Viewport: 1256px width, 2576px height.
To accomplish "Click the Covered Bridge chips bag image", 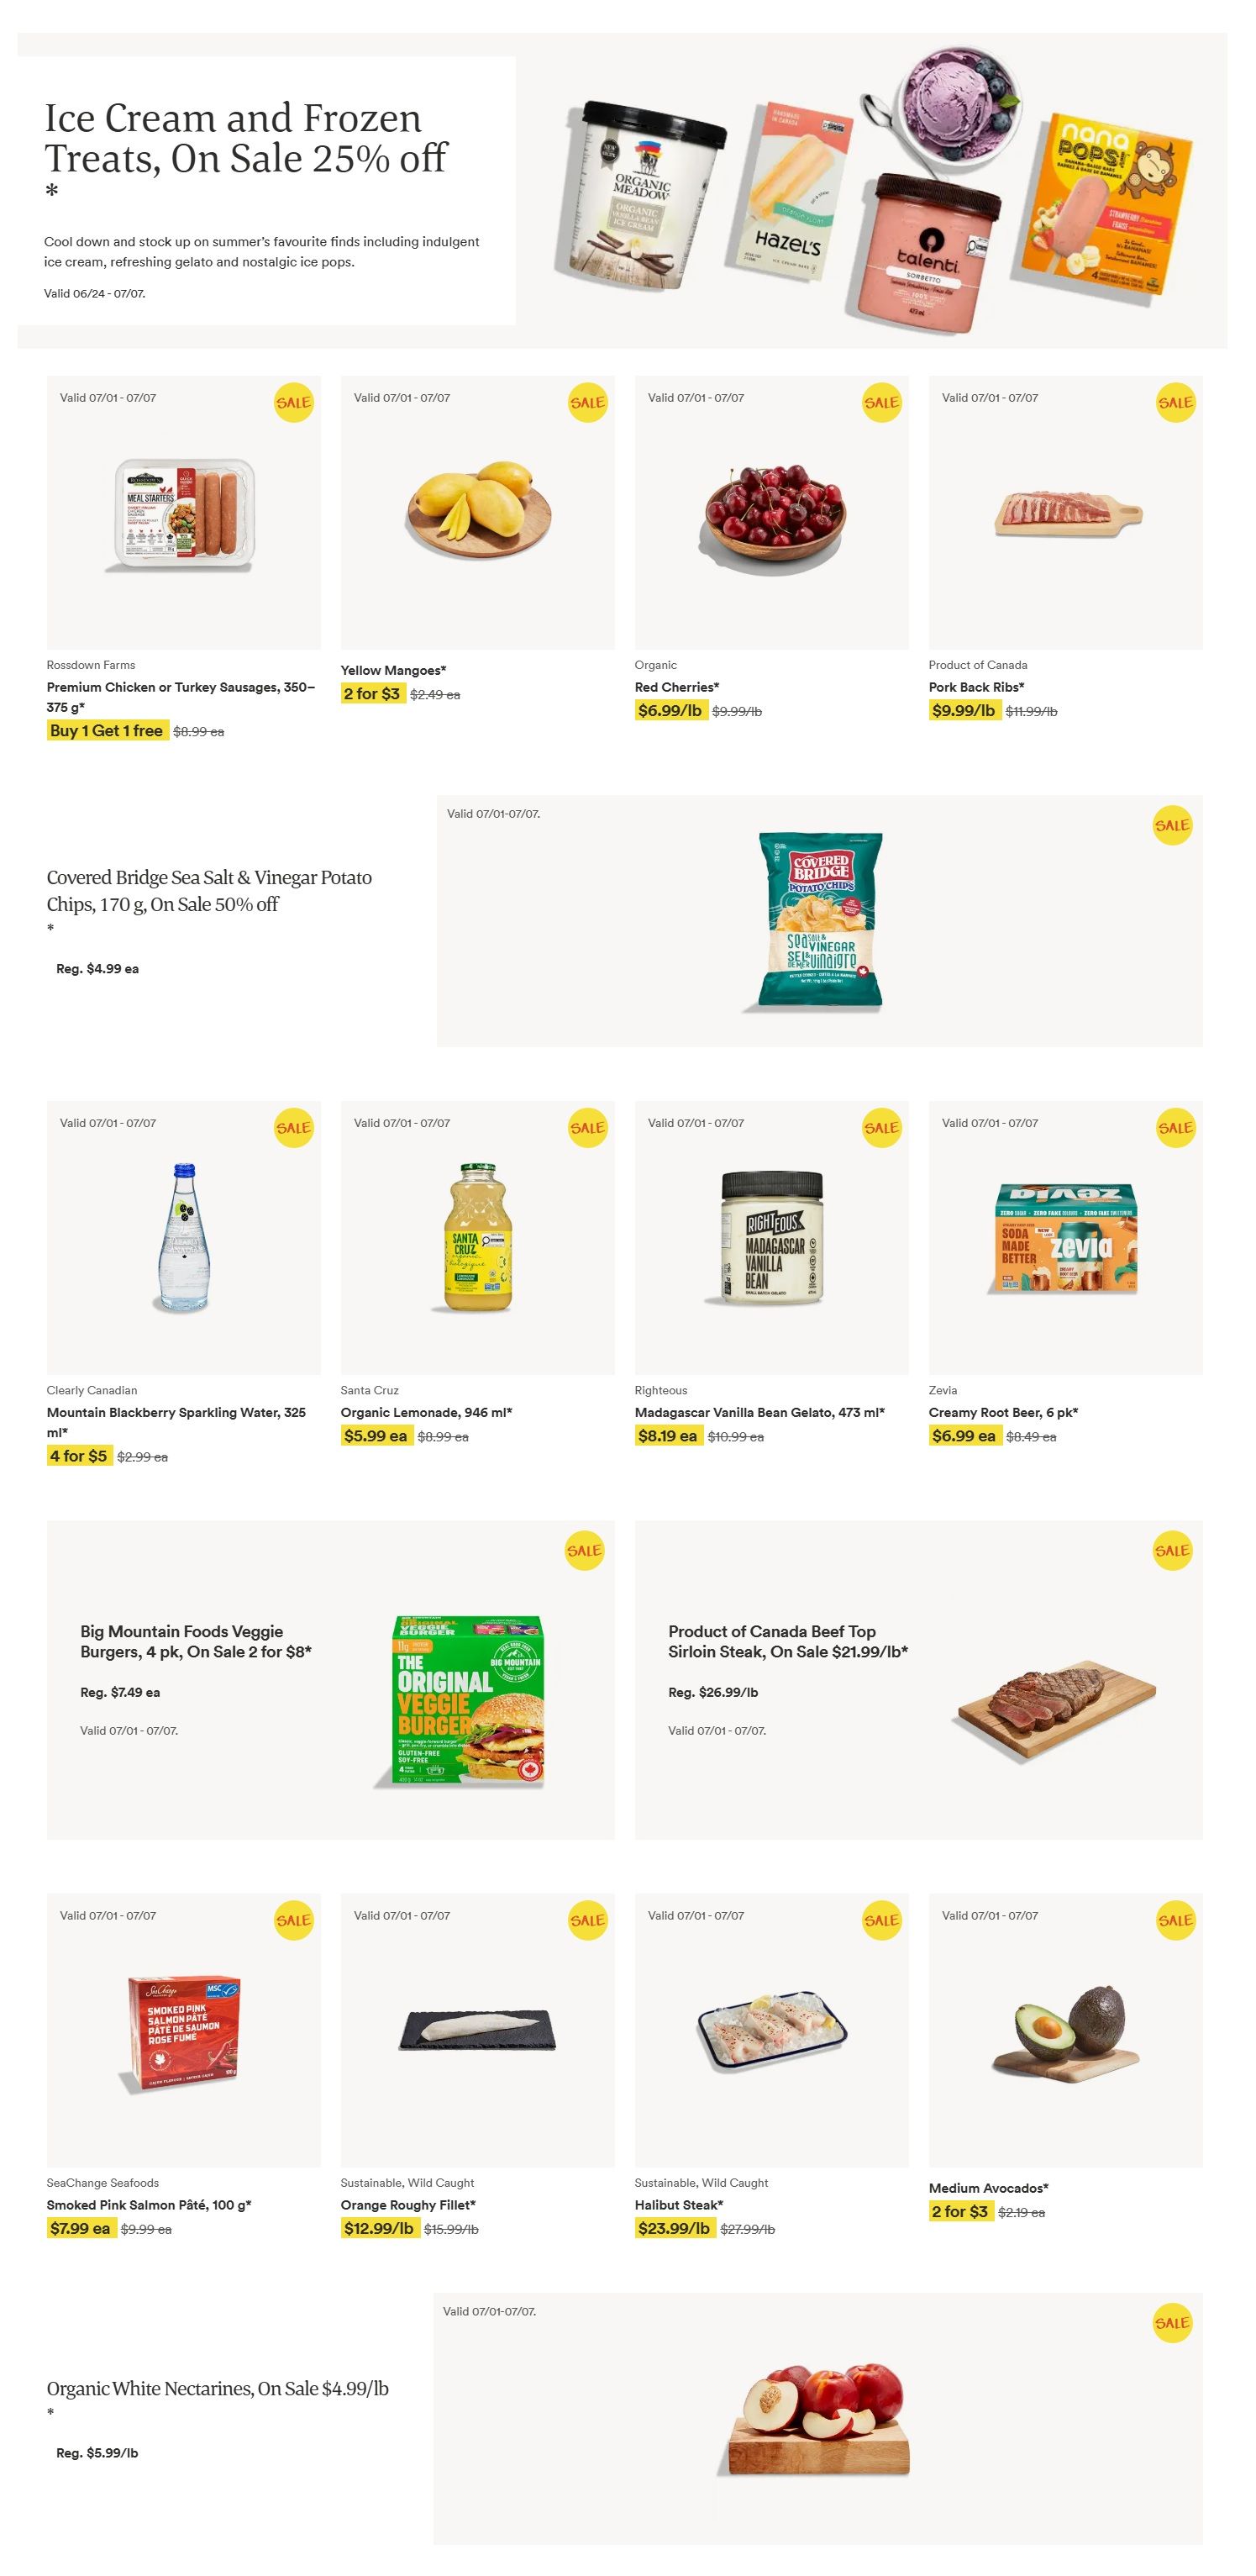I will (820, 919).
